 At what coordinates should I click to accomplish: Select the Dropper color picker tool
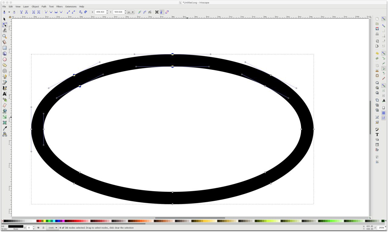[x=5, y=128]
